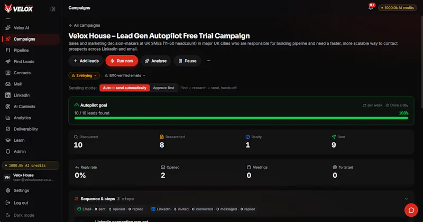Click the Meetings calendar icon
Screen dimensions: 423x222
[249, 167]
